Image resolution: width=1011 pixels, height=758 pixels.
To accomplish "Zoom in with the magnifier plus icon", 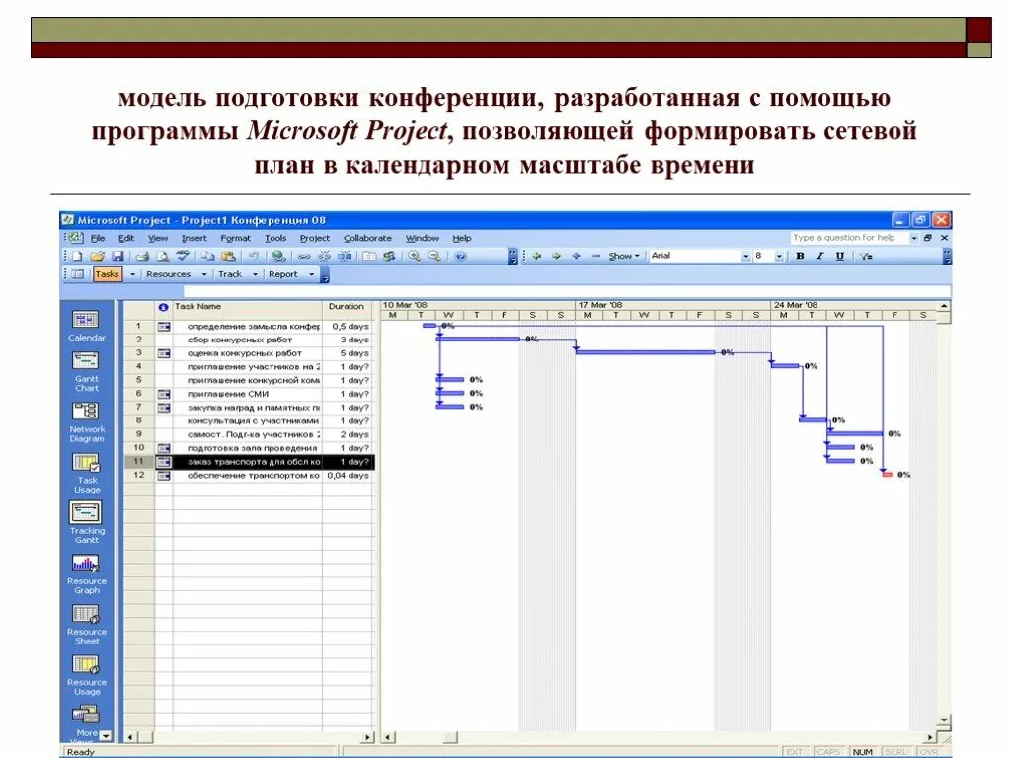I will [414, 256].
